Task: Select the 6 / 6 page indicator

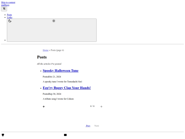Action: point(92,106)
